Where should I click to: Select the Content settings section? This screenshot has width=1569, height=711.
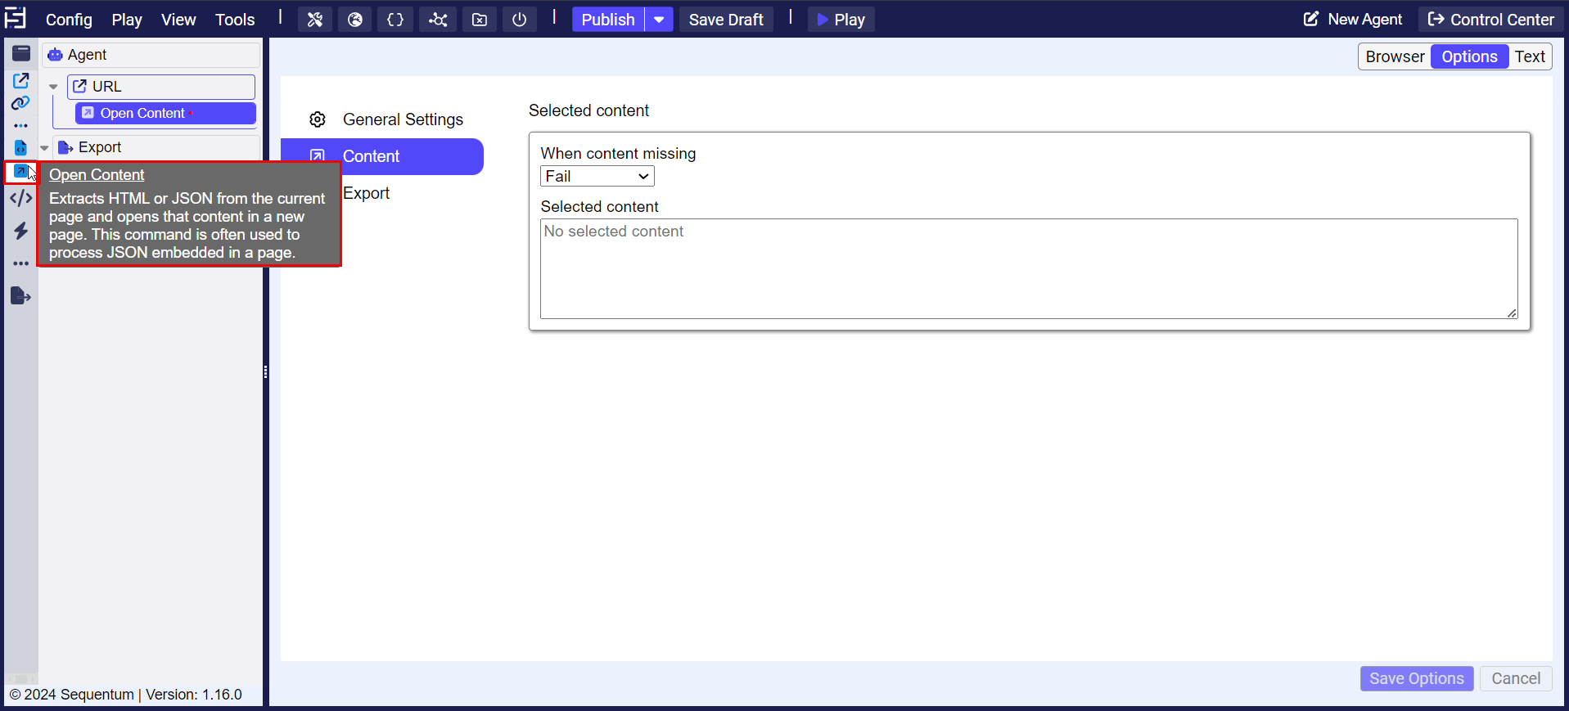[382, 156]
